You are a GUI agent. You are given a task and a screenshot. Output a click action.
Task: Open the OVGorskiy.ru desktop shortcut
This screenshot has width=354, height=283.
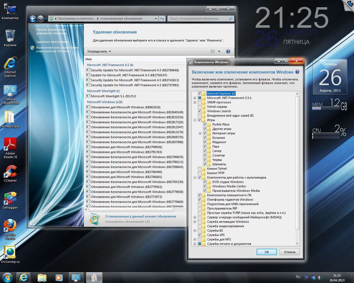pyautogui.click(x=10, y=254)
